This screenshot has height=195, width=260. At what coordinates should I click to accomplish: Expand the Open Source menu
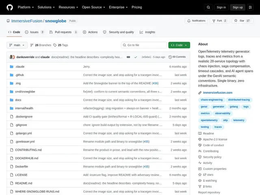click(93, 7)
